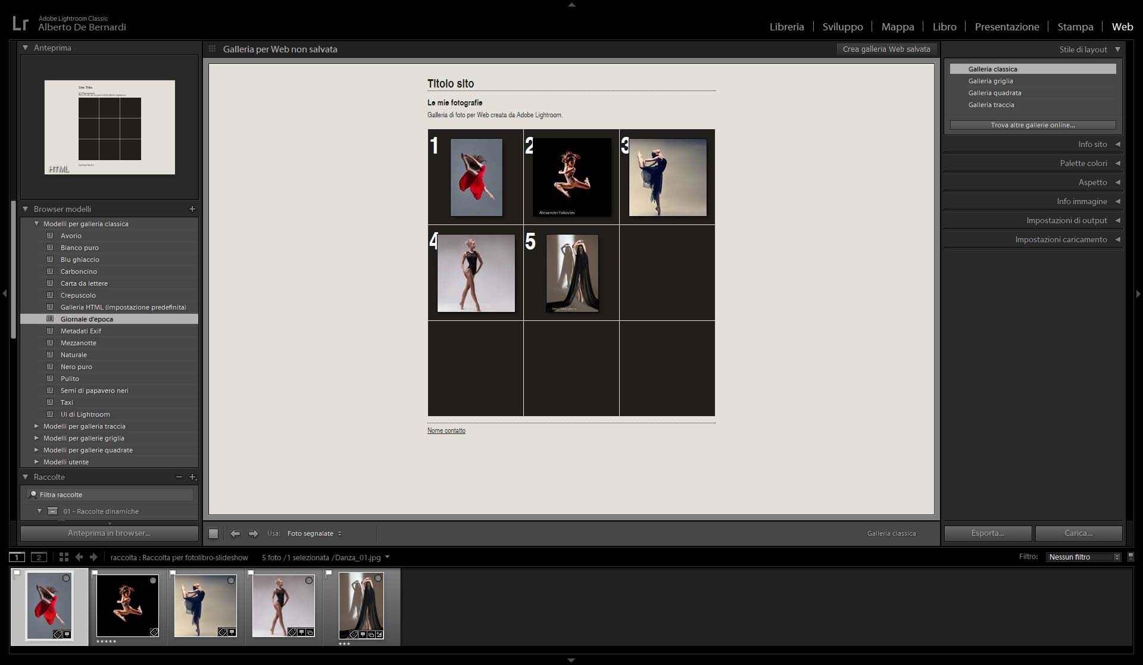
Task: Click the Esporta button
Action: 988,533
